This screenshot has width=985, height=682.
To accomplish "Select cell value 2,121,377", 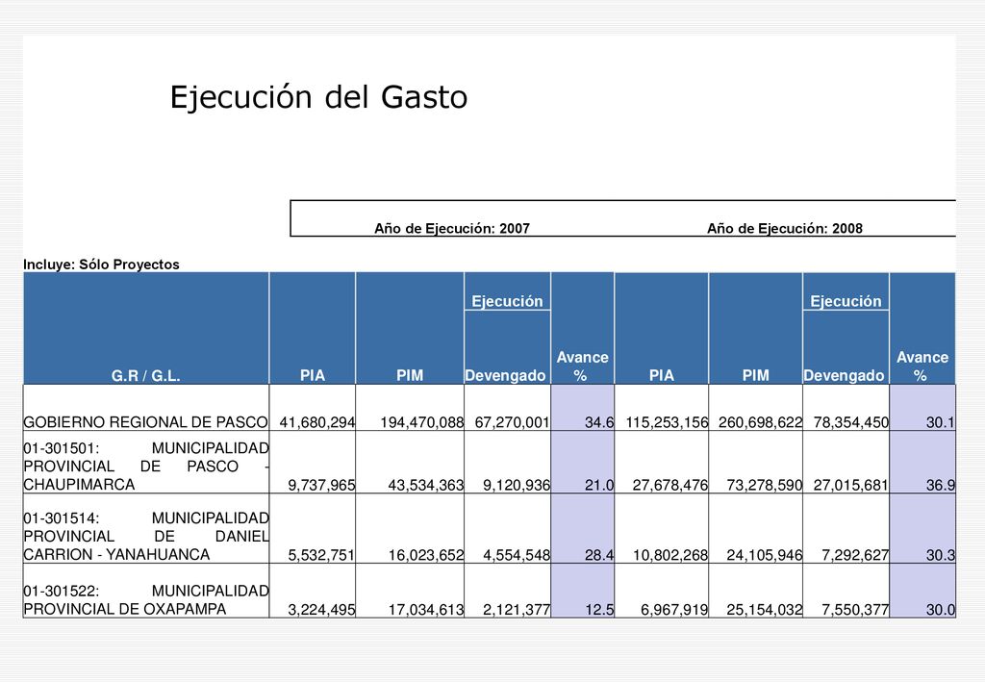I will 517,610.
